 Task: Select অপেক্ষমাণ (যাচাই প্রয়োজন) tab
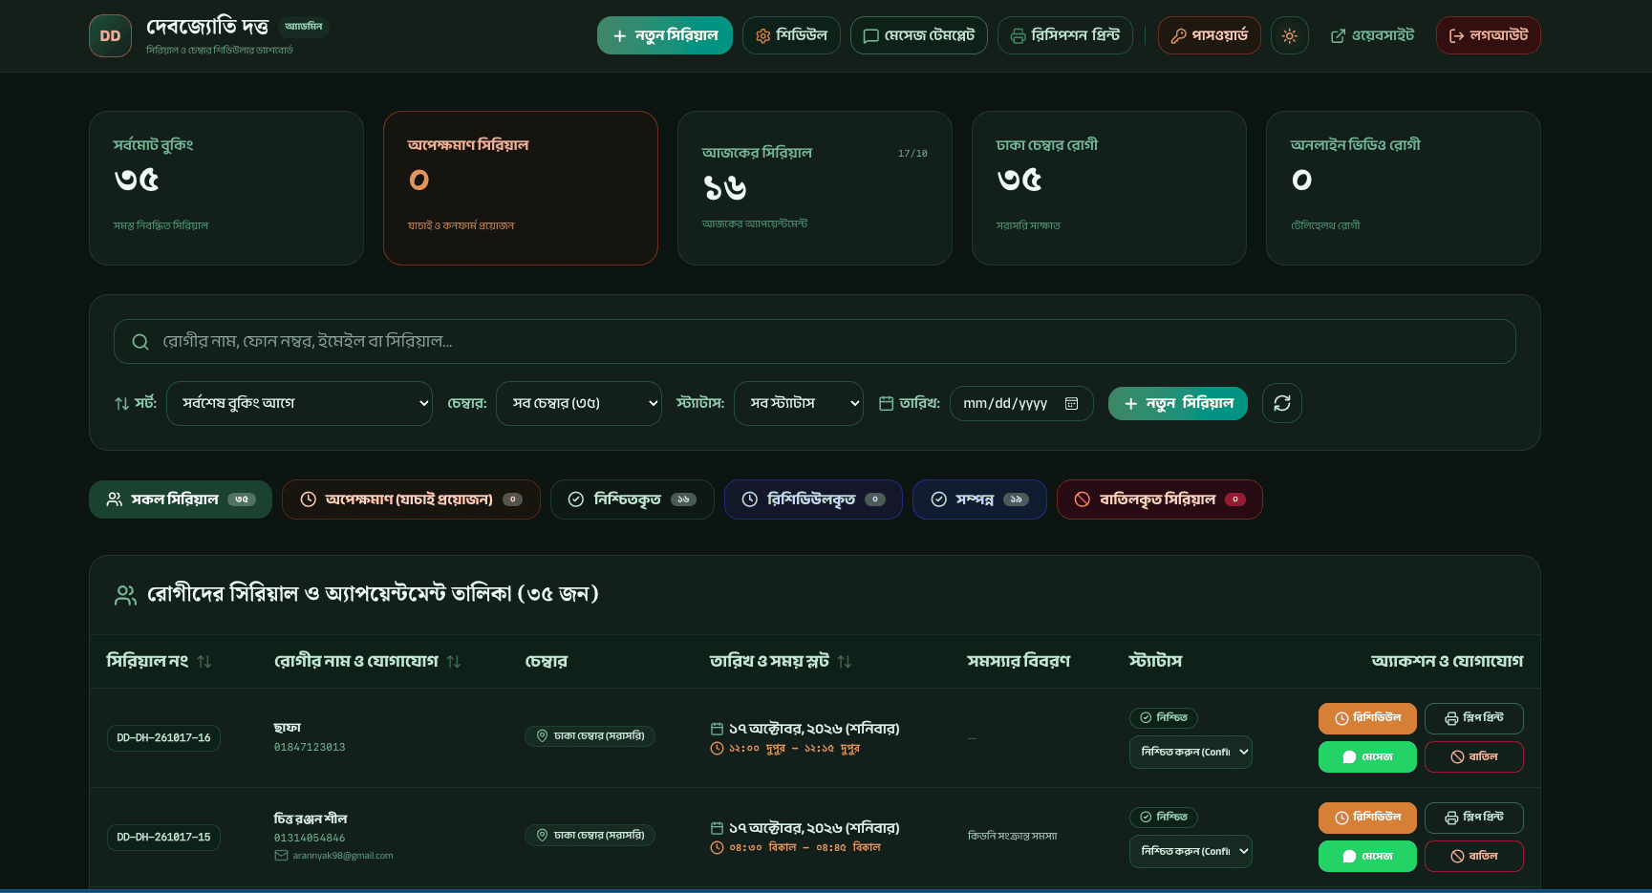pyautogui.click(x=411, y=500)
